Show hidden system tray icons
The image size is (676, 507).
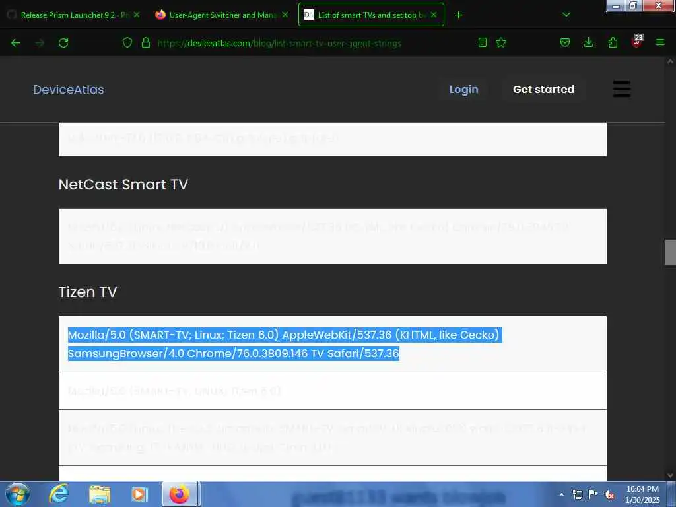[561, 494]
